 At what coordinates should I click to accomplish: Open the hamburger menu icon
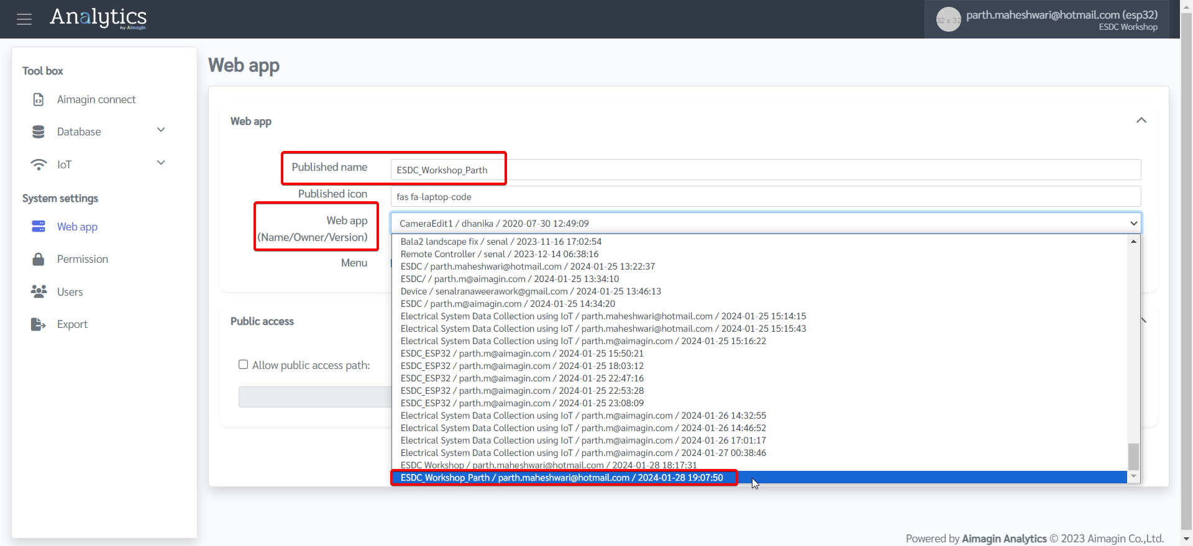click(24, 19)
